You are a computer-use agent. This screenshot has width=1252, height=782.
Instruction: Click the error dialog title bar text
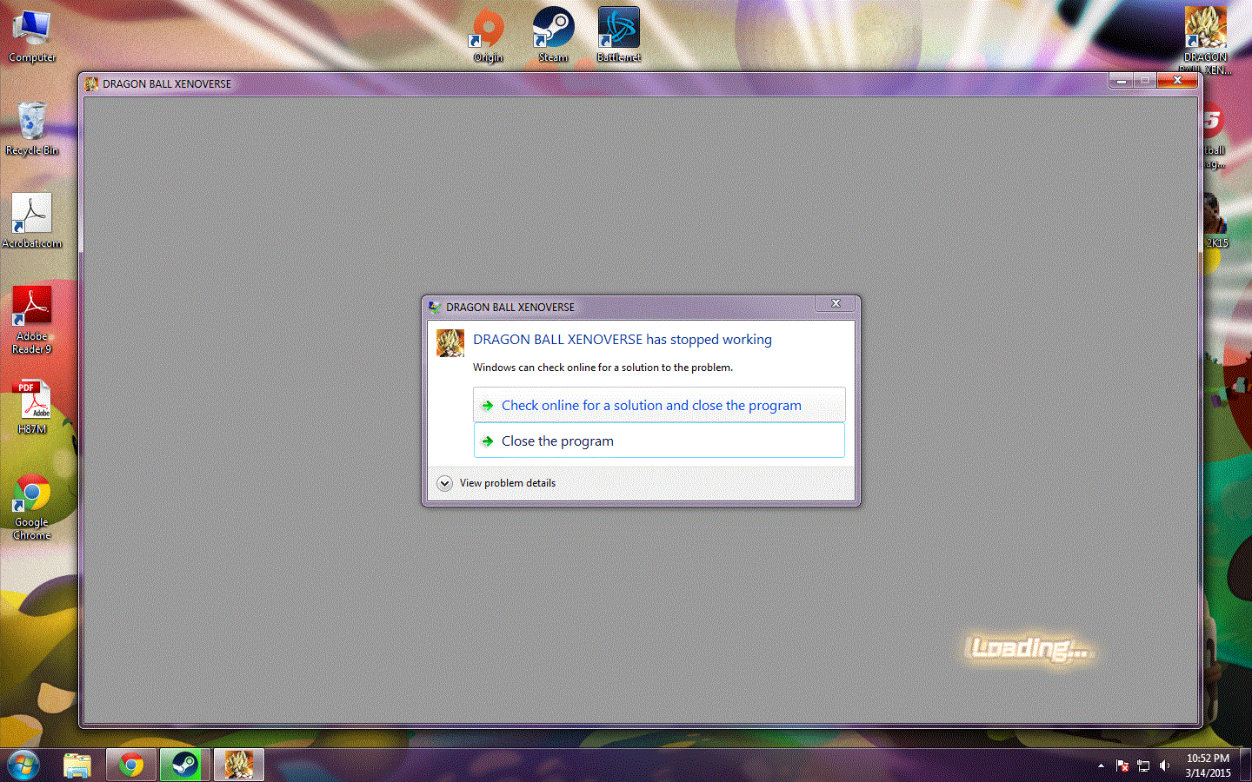(x=510, y=308)
